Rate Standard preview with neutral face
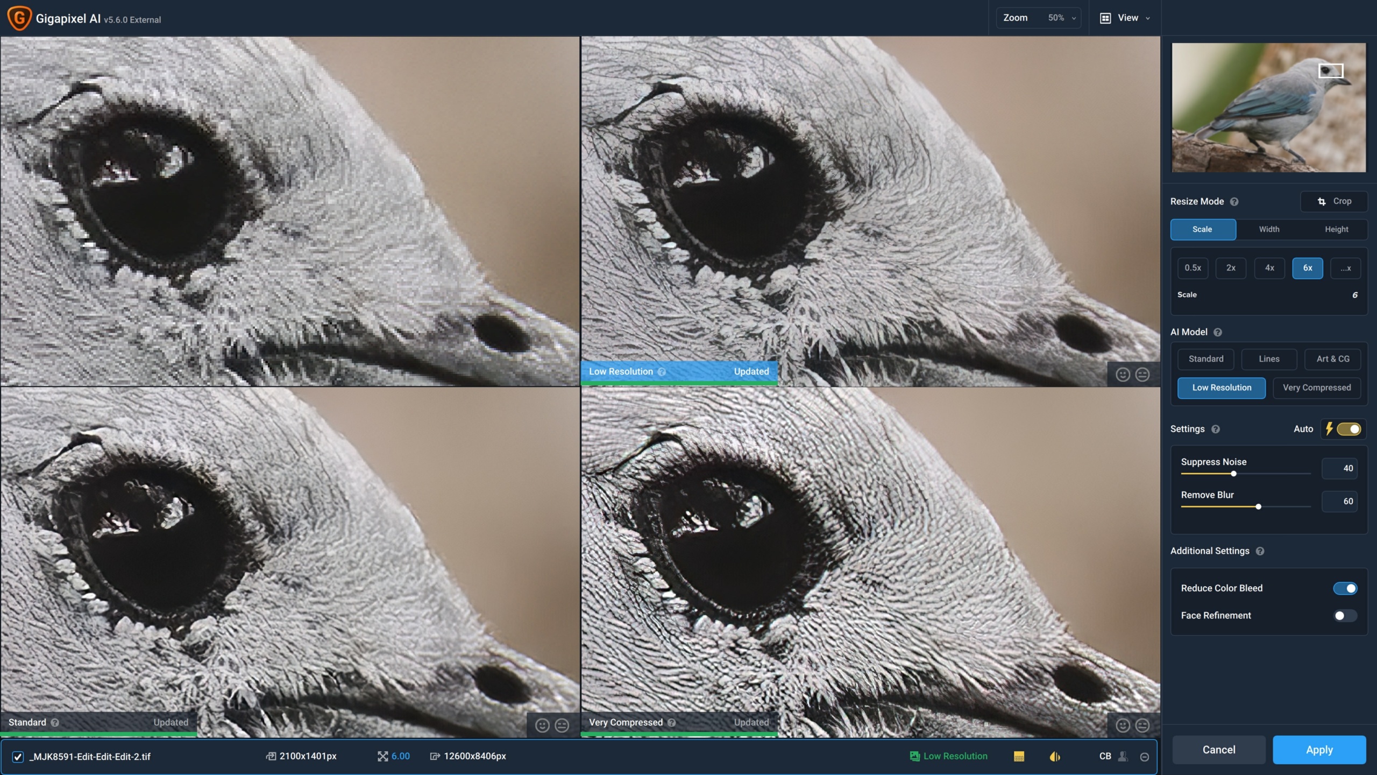This screenshot has width=1377, height=775. (562, 726)
